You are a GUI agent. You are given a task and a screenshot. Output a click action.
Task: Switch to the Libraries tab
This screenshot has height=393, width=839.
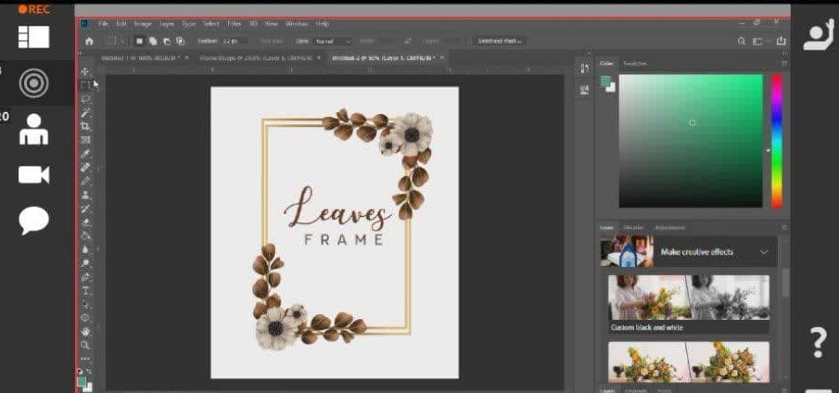click(x=633, y=228)
